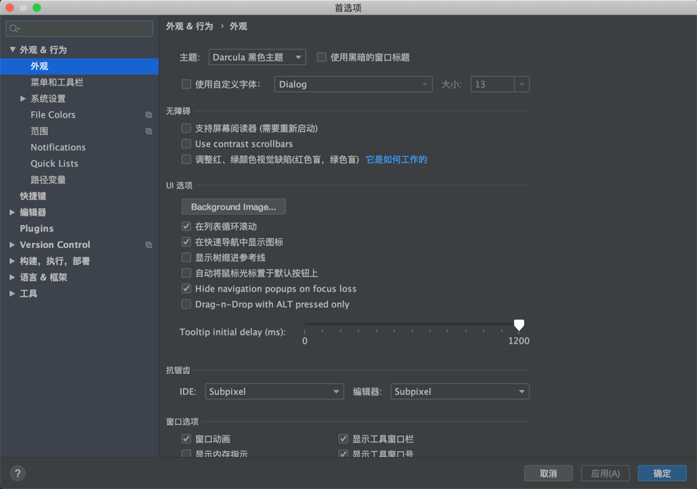This screenshot has height=489, width=697.
Task: Open the Background Image dialog
Action: coord(233,207)
